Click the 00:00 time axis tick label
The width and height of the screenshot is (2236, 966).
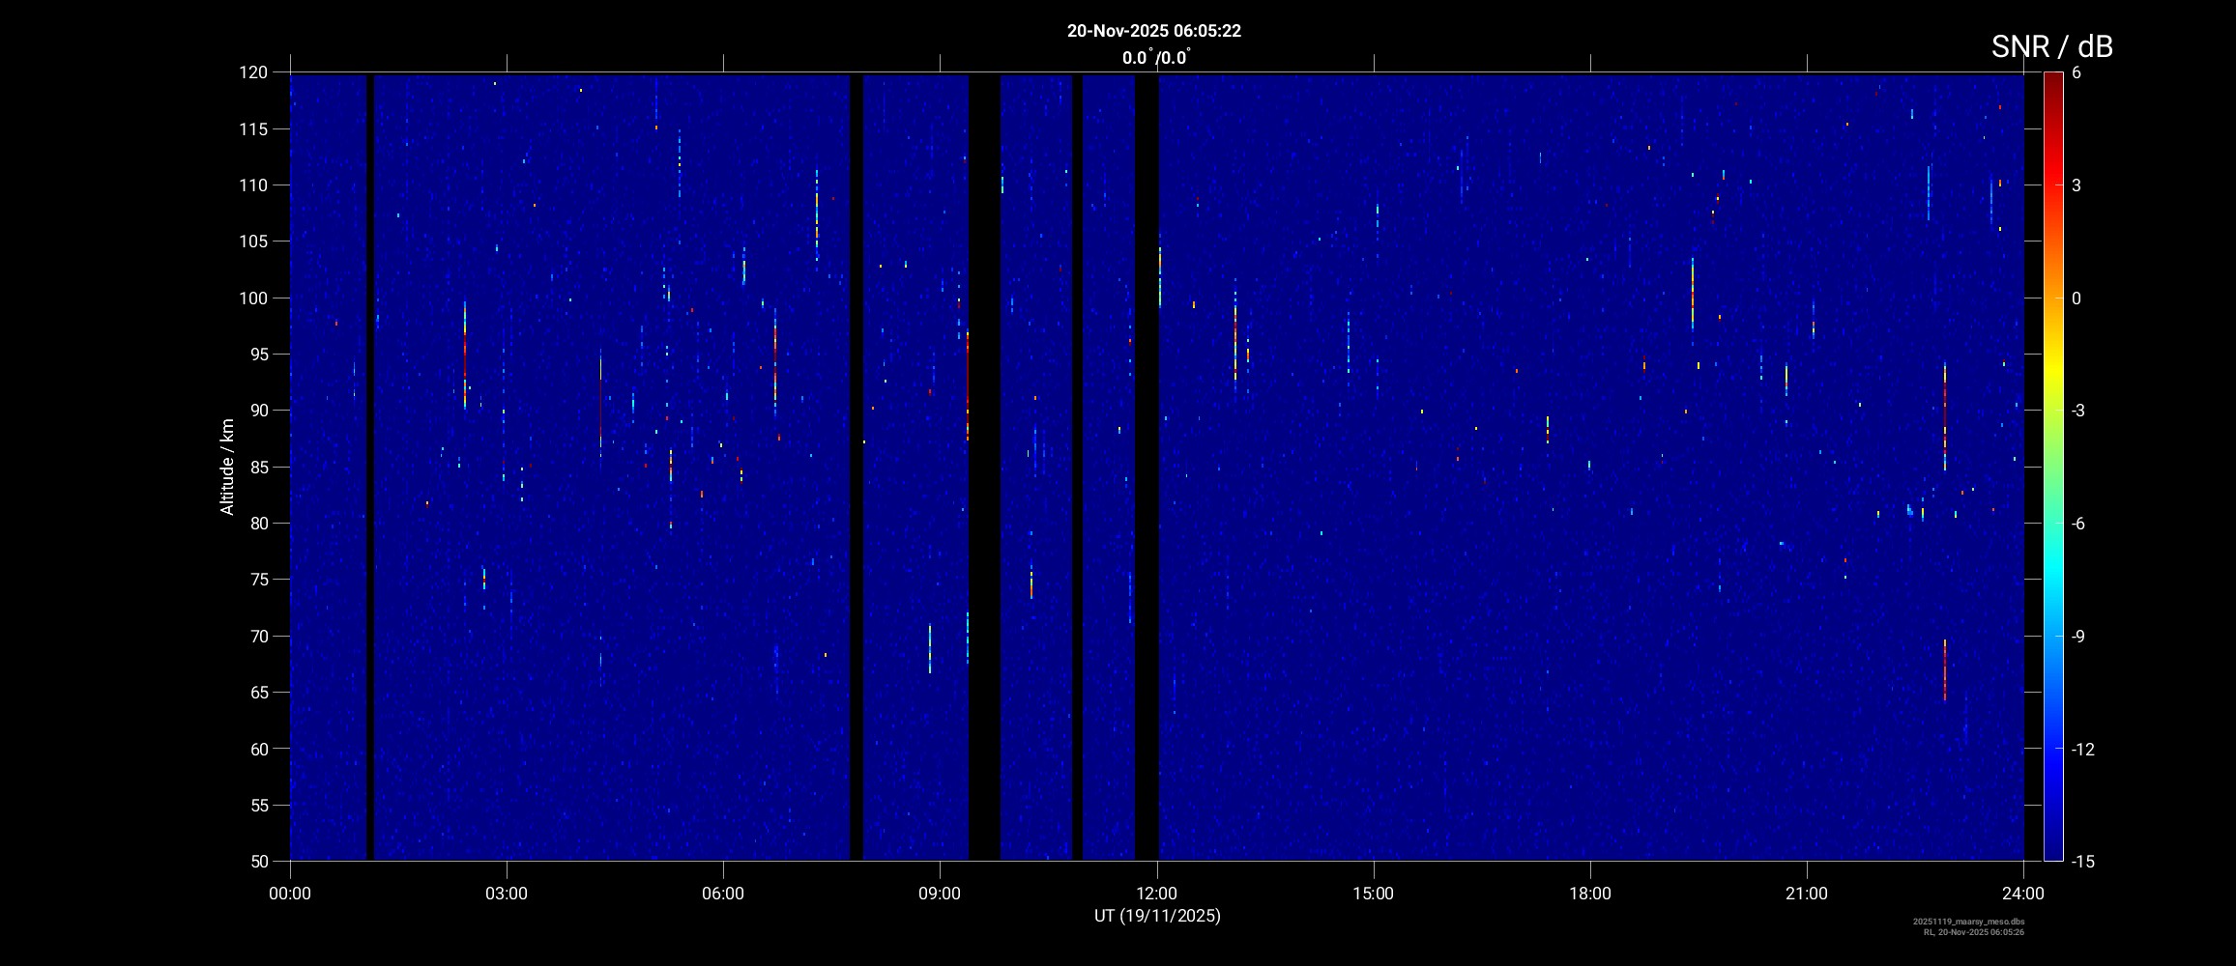290,894
